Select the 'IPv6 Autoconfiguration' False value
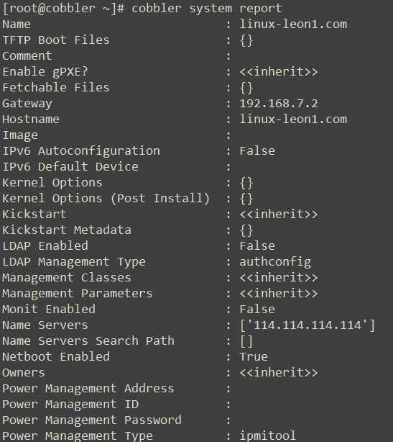Screen dimensions: 393x442 (257, 150)
